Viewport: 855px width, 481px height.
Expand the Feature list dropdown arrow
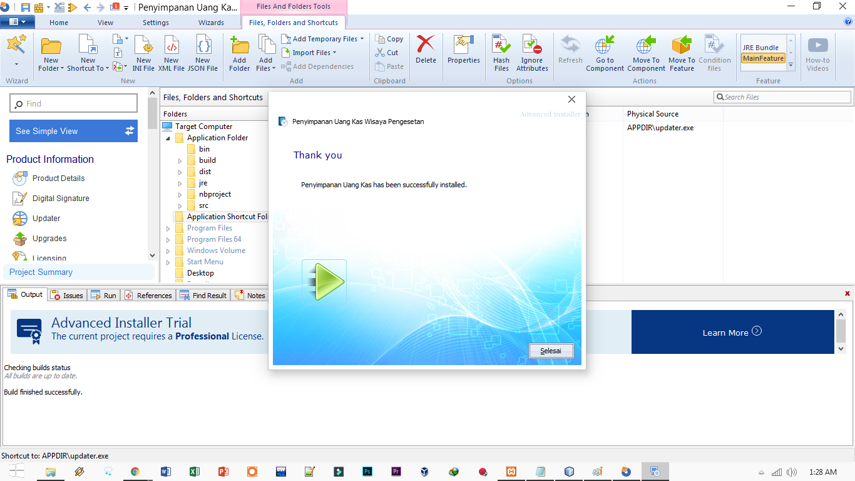coord(791,65)
